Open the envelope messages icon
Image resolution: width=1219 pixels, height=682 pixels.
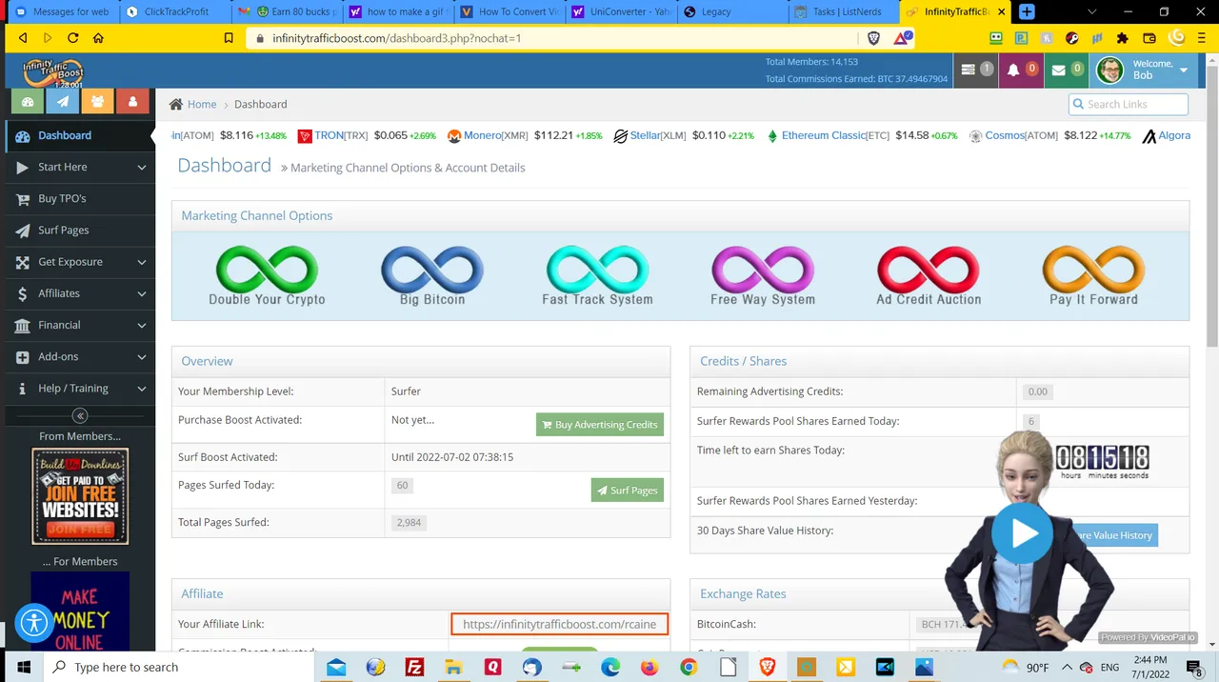click(x=1066, y=70)
